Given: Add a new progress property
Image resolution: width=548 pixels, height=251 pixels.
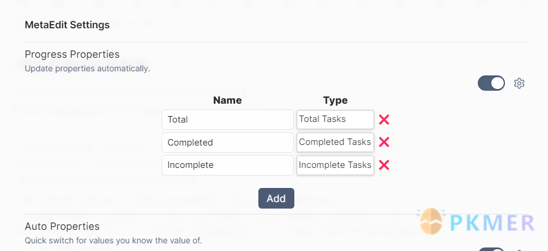Looking at the screenshot, I should coord(276,199).
